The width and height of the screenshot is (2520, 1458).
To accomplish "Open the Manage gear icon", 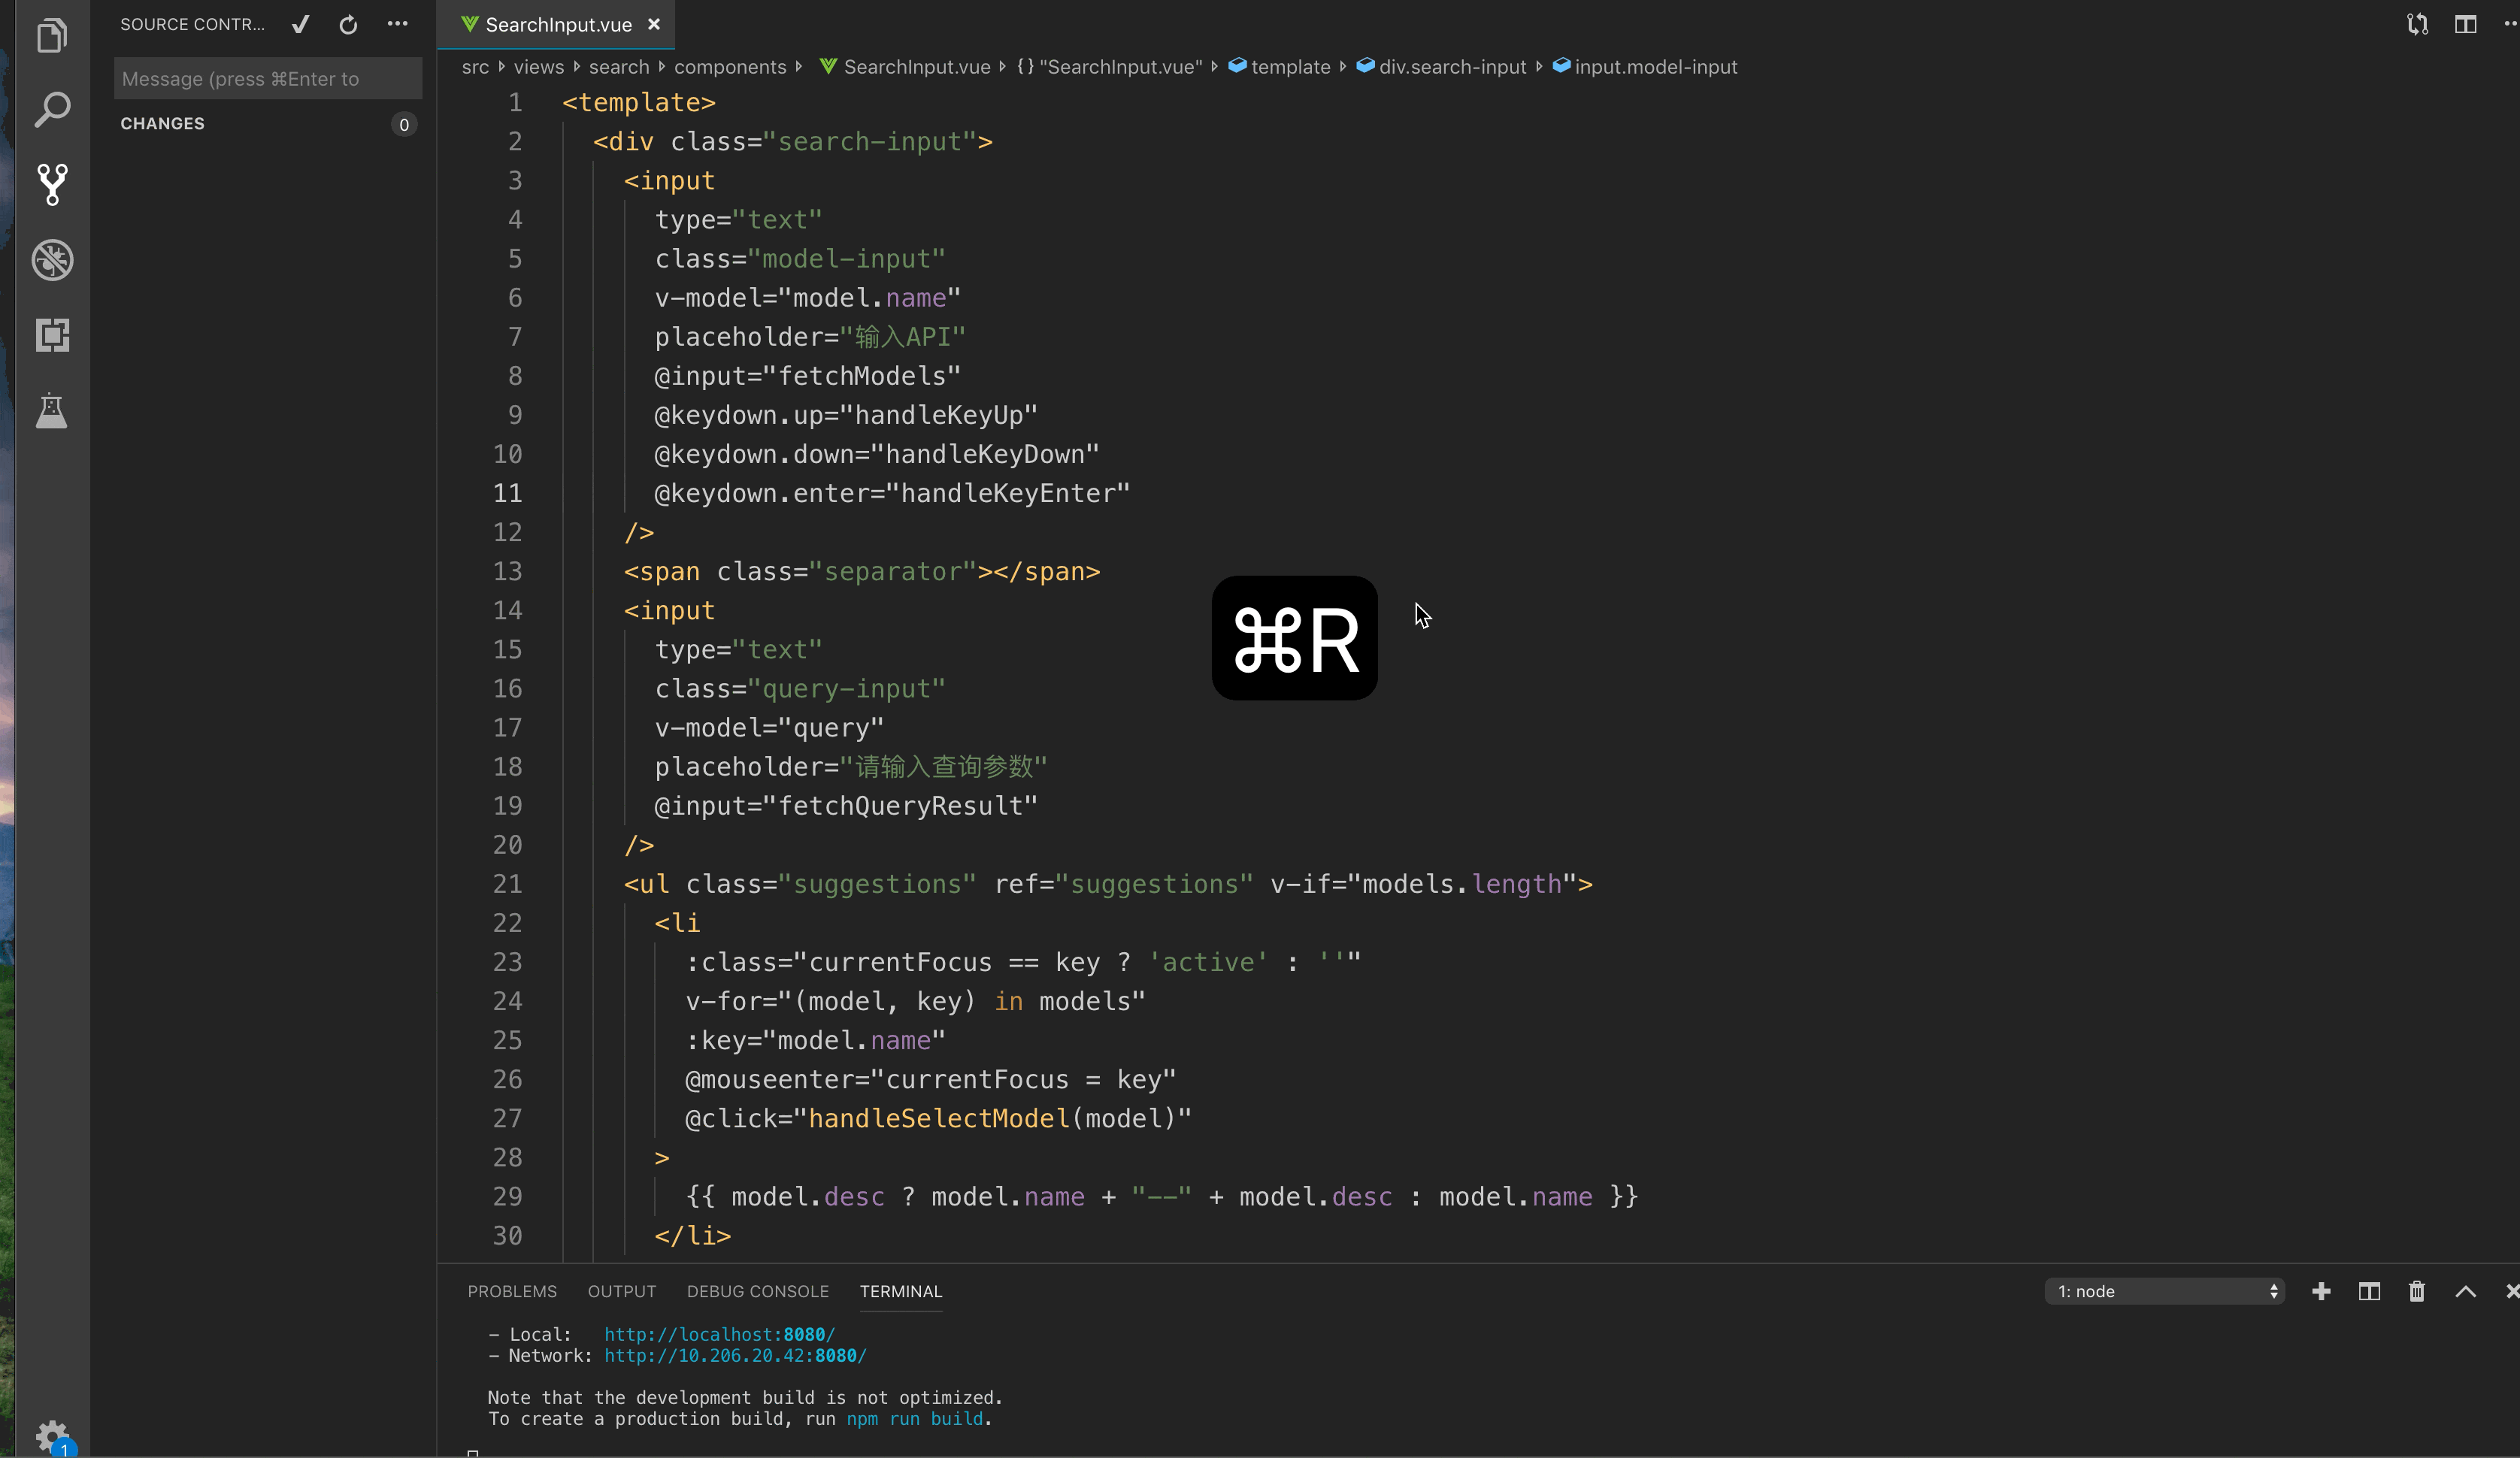I will point(52,1438).
